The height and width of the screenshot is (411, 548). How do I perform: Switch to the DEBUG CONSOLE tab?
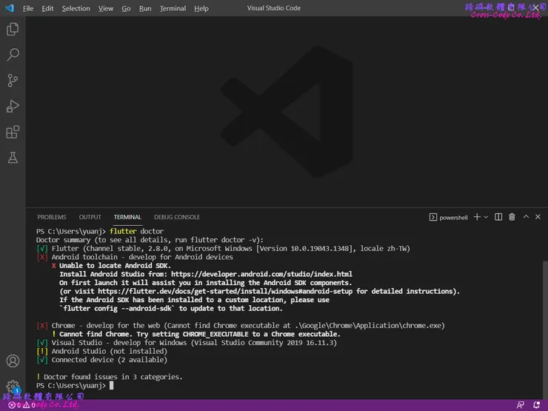[x=177, y=217]
